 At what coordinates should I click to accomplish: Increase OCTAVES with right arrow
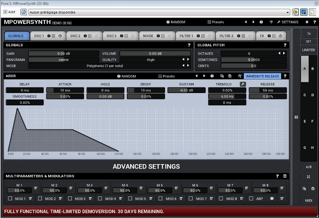284,53
